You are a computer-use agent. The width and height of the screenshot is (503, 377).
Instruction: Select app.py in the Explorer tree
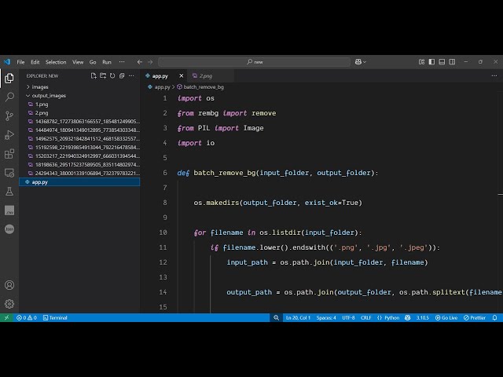click(79, 181)
